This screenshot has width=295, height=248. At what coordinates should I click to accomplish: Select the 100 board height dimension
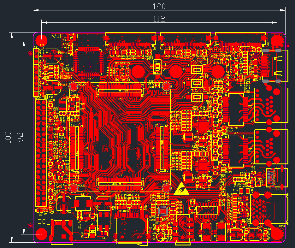pyautogui.click(x=8, y=137)
